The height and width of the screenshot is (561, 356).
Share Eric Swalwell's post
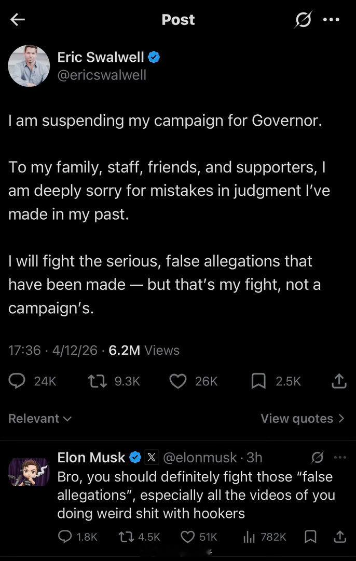[338, 381]
